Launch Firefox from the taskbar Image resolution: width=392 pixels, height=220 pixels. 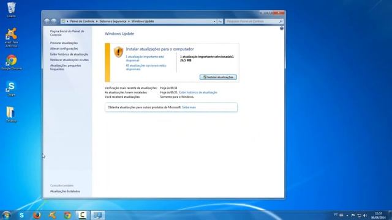click(37, 215)
